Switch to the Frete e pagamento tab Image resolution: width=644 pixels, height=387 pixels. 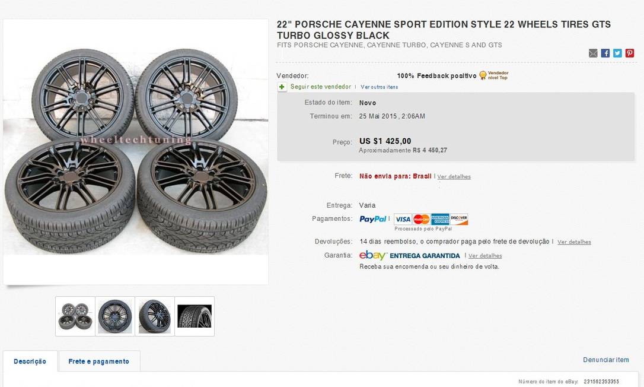tap(98, 361)
